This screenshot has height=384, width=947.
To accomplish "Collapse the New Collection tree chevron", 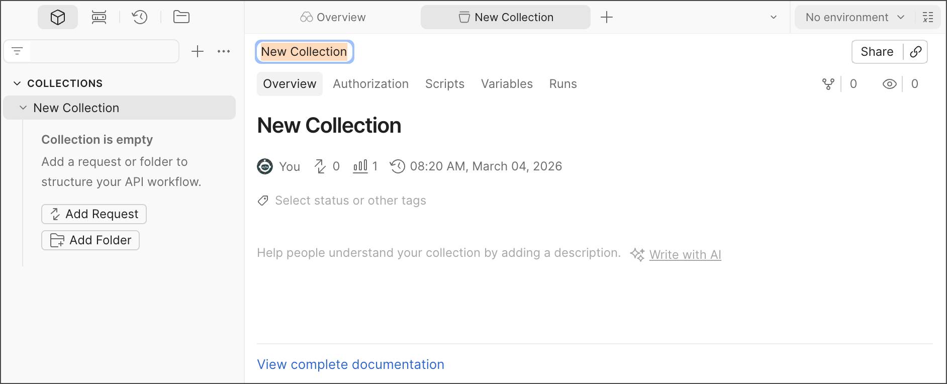I will click(x=23, y=108).
